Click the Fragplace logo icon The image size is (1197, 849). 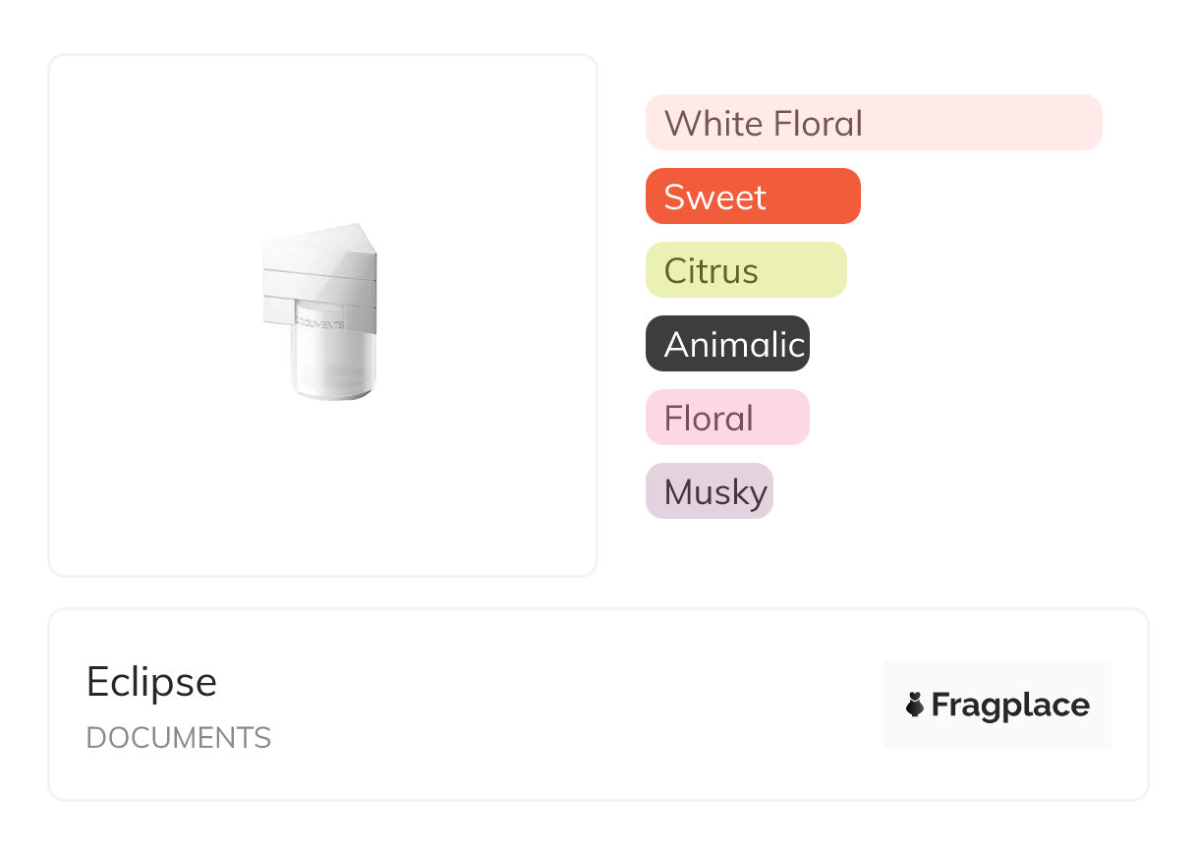915,705
